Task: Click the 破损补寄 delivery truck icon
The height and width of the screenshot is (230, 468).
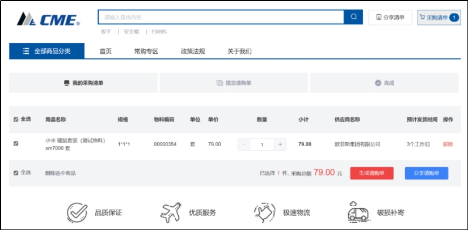Action: [x=359, y=212]
